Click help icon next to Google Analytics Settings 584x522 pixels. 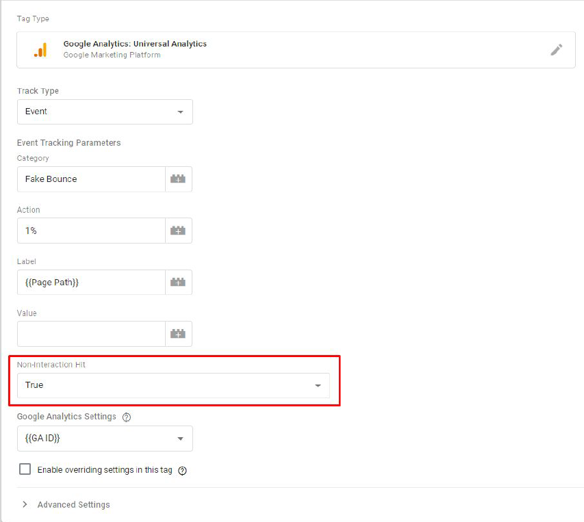click(x=127, y=417)
